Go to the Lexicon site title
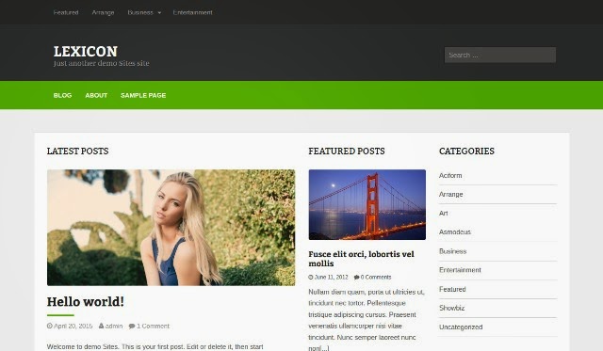Image resolution: width=603 pixels, height=351 pixels. click(x=86, y=52)
